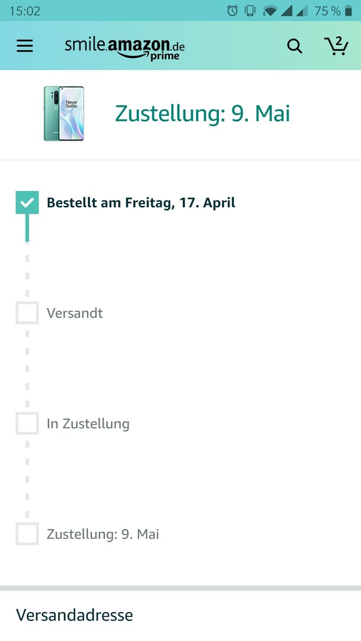
Task: Tap the final Zustellung 9. Mai checkbox
Action: 27,534
